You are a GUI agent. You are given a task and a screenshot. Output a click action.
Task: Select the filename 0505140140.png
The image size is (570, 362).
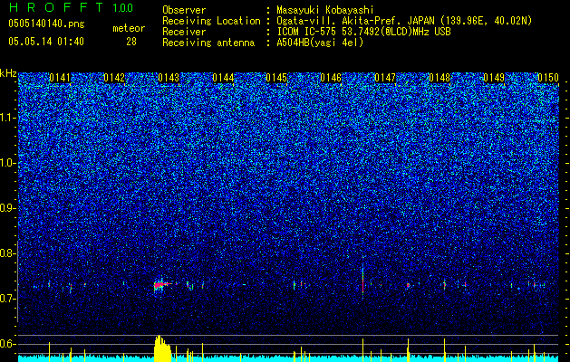tap(46, 24)
